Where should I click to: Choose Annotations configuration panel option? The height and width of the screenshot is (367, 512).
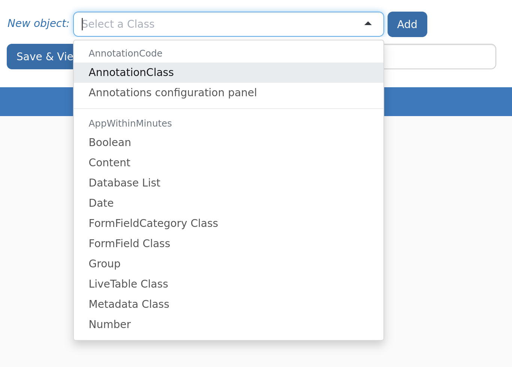[229, 93]
